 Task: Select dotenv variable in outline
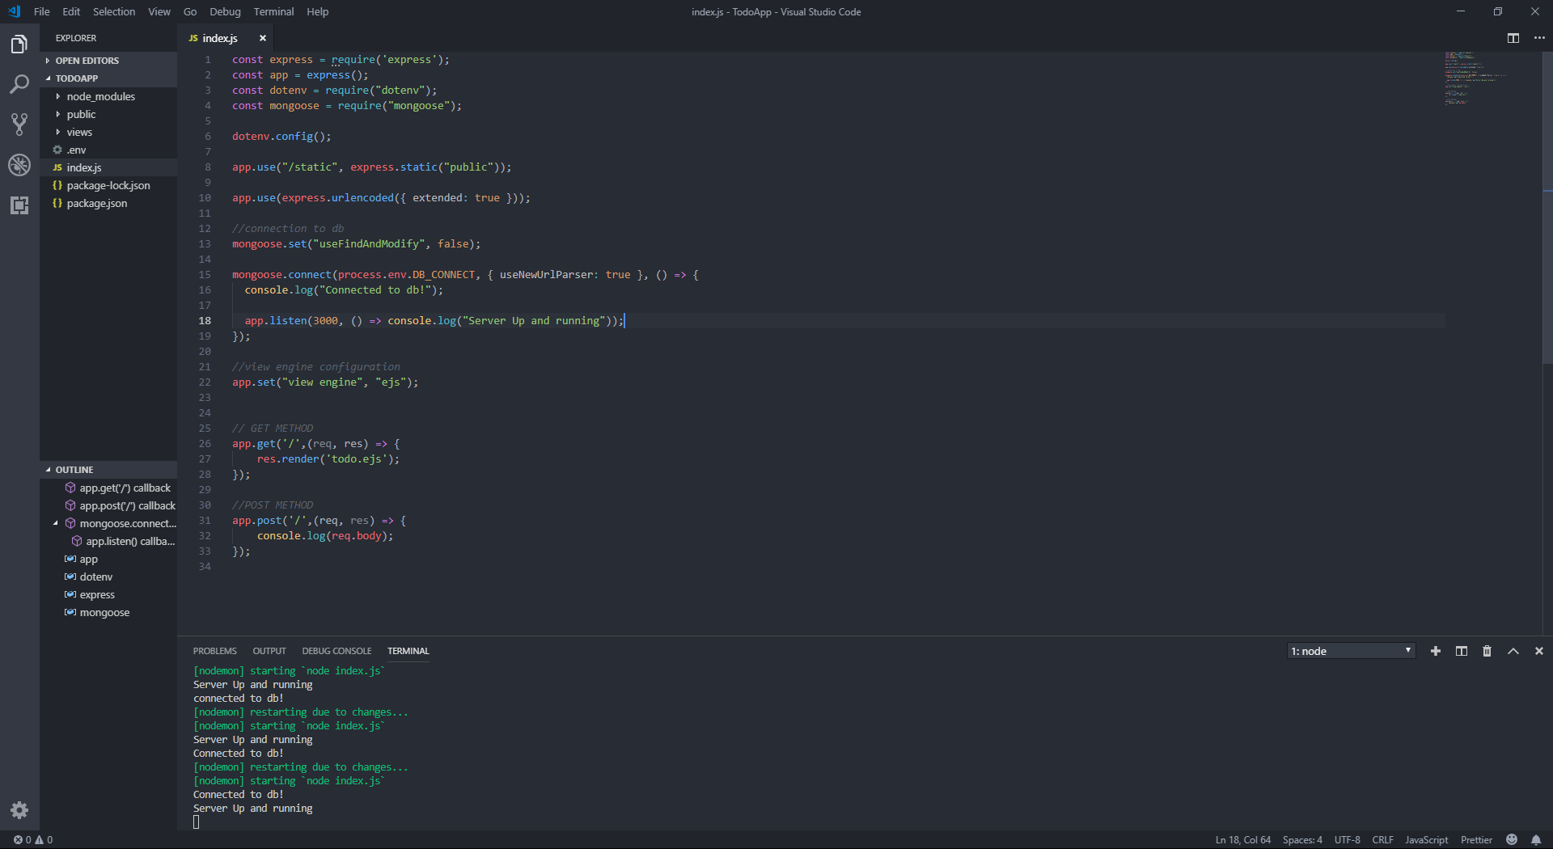(108, 577)
